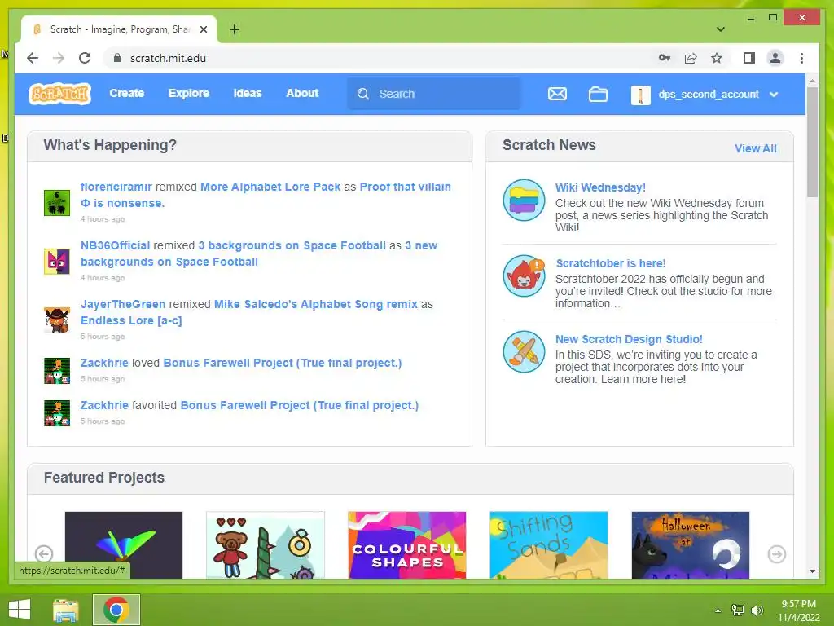Open Bonus Farewell Project in favorited entry
The image size is (834, 626).
coord(300,405)
